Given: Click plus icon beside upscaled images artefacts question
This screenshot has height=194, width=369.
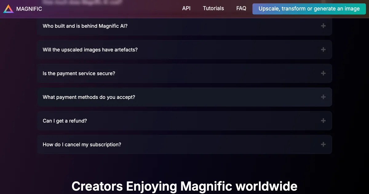Looking at the screenshot, I should tap(323, 50).
